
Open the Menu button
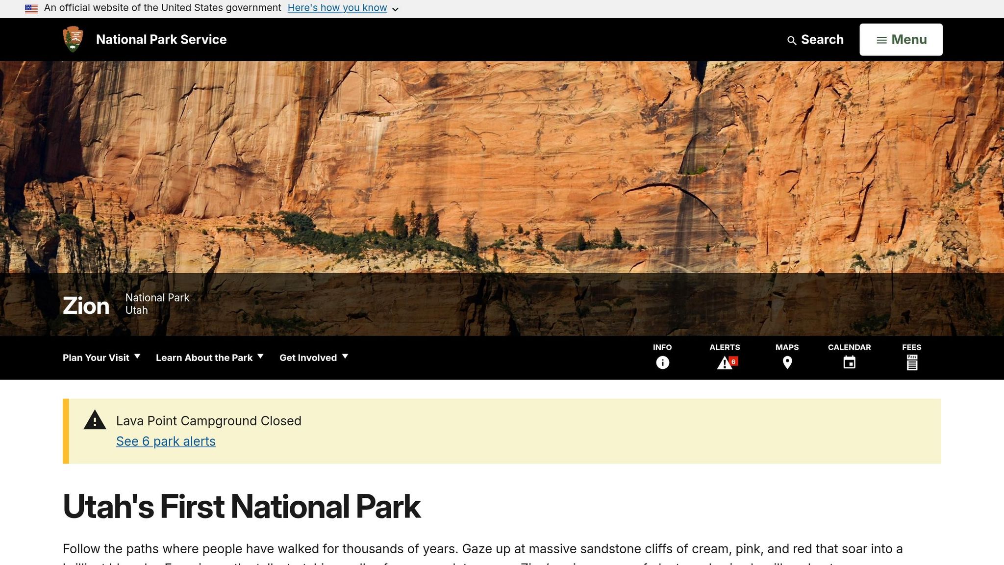pos(901,40)
